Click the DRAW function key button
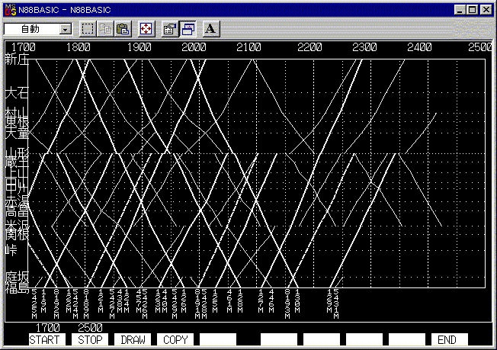 pyautogui.click(x=133, y=340)
